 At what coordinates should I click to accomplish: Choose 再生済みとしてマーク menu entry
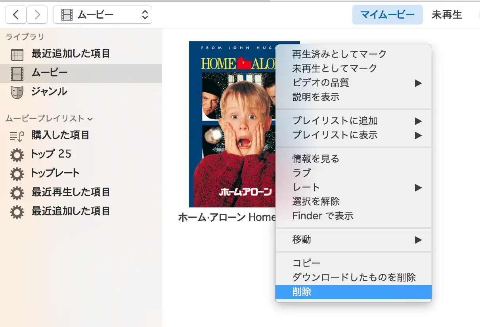click(339, 54)
